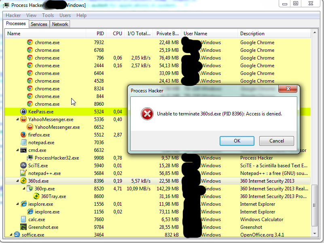Viewport: 324px width, 243px height.
Task: Click the scrollbar up arrow
Action: pos(315,32)
